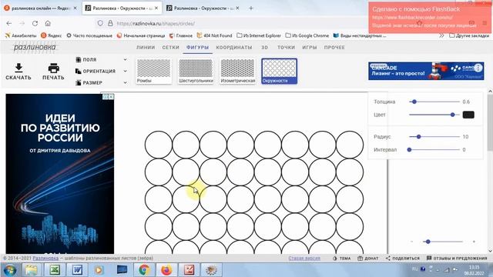Click the zoom out minus icon

(x=412, y=242)
